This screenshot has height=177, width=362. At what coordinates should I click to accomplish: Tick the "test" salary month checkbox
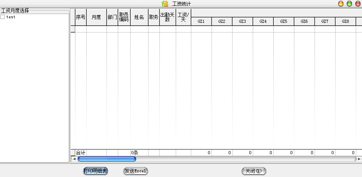(x=3, y=17)
